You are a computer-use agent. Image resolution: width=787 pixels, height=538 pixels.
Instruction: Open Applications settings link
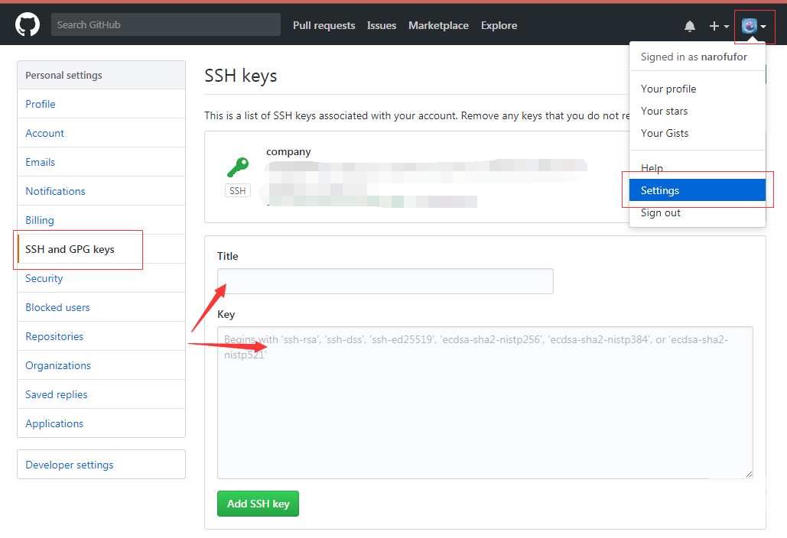click(102, 423)
